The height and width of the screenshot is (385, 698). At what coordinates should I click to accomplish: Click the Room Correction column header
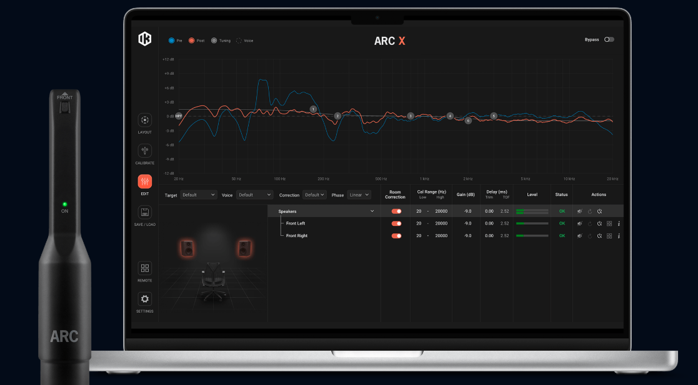(396, 195)
